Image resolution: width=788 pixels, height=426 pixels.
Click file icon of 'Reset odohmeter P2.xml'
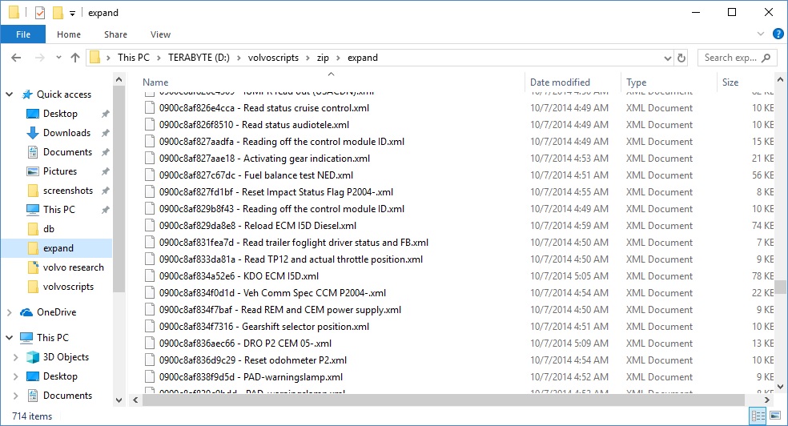coord(149,360)
